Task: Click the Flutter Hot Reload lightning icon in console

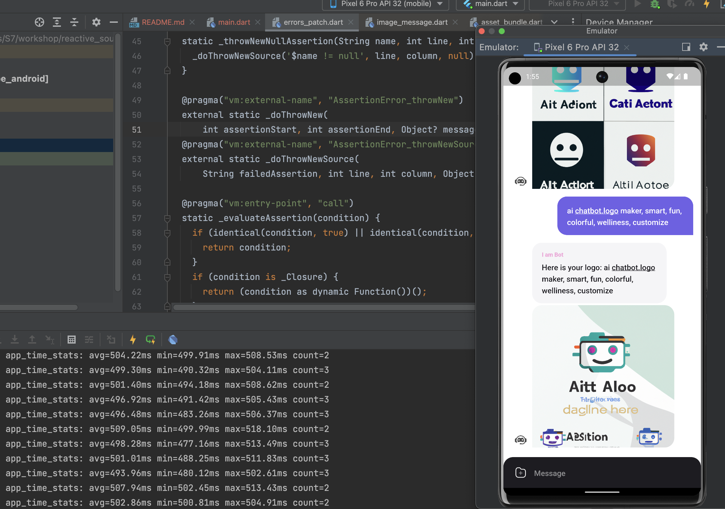Action: (133, 340)
